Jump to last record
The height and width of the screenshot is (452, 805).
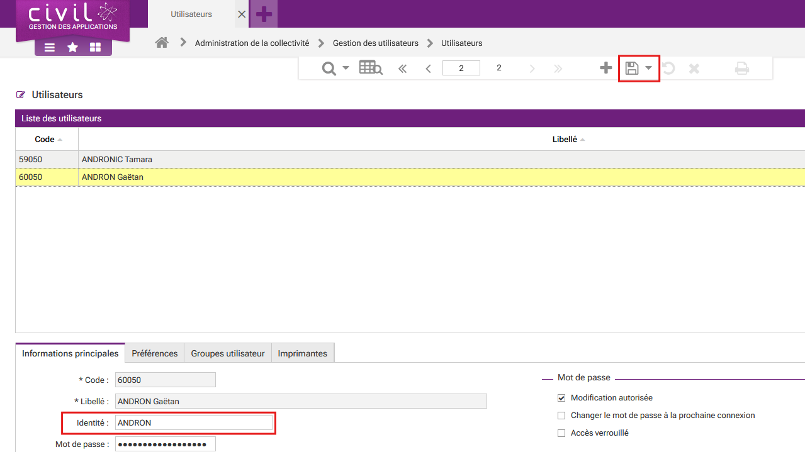coord(558,69)
